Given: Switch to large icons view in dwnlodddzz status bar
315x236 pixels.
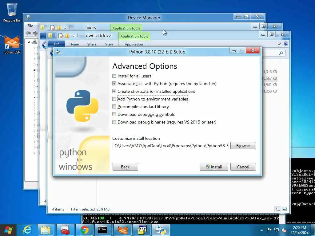Looking at the screenshot, I should pyautogui.click(x=285, y=209).
